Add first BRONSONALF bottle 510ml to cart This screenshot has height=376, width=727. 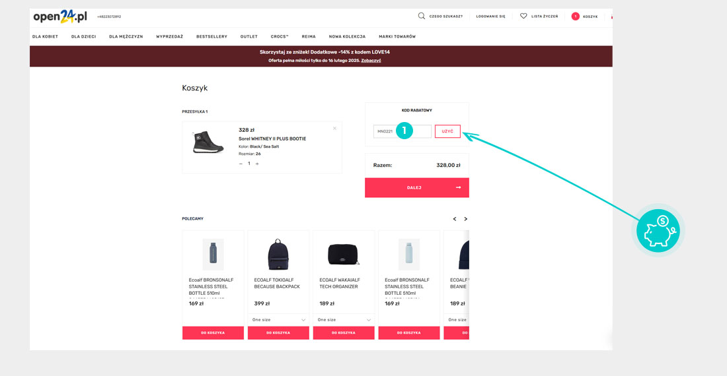point(213,333)
